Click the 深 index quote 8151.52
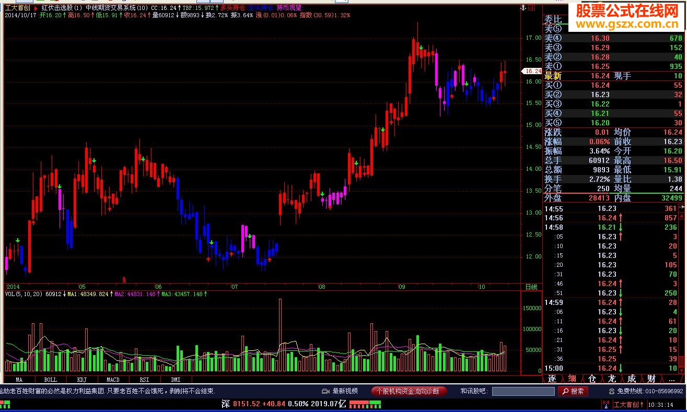Screen dimensions: 687x412 (246, 404)
